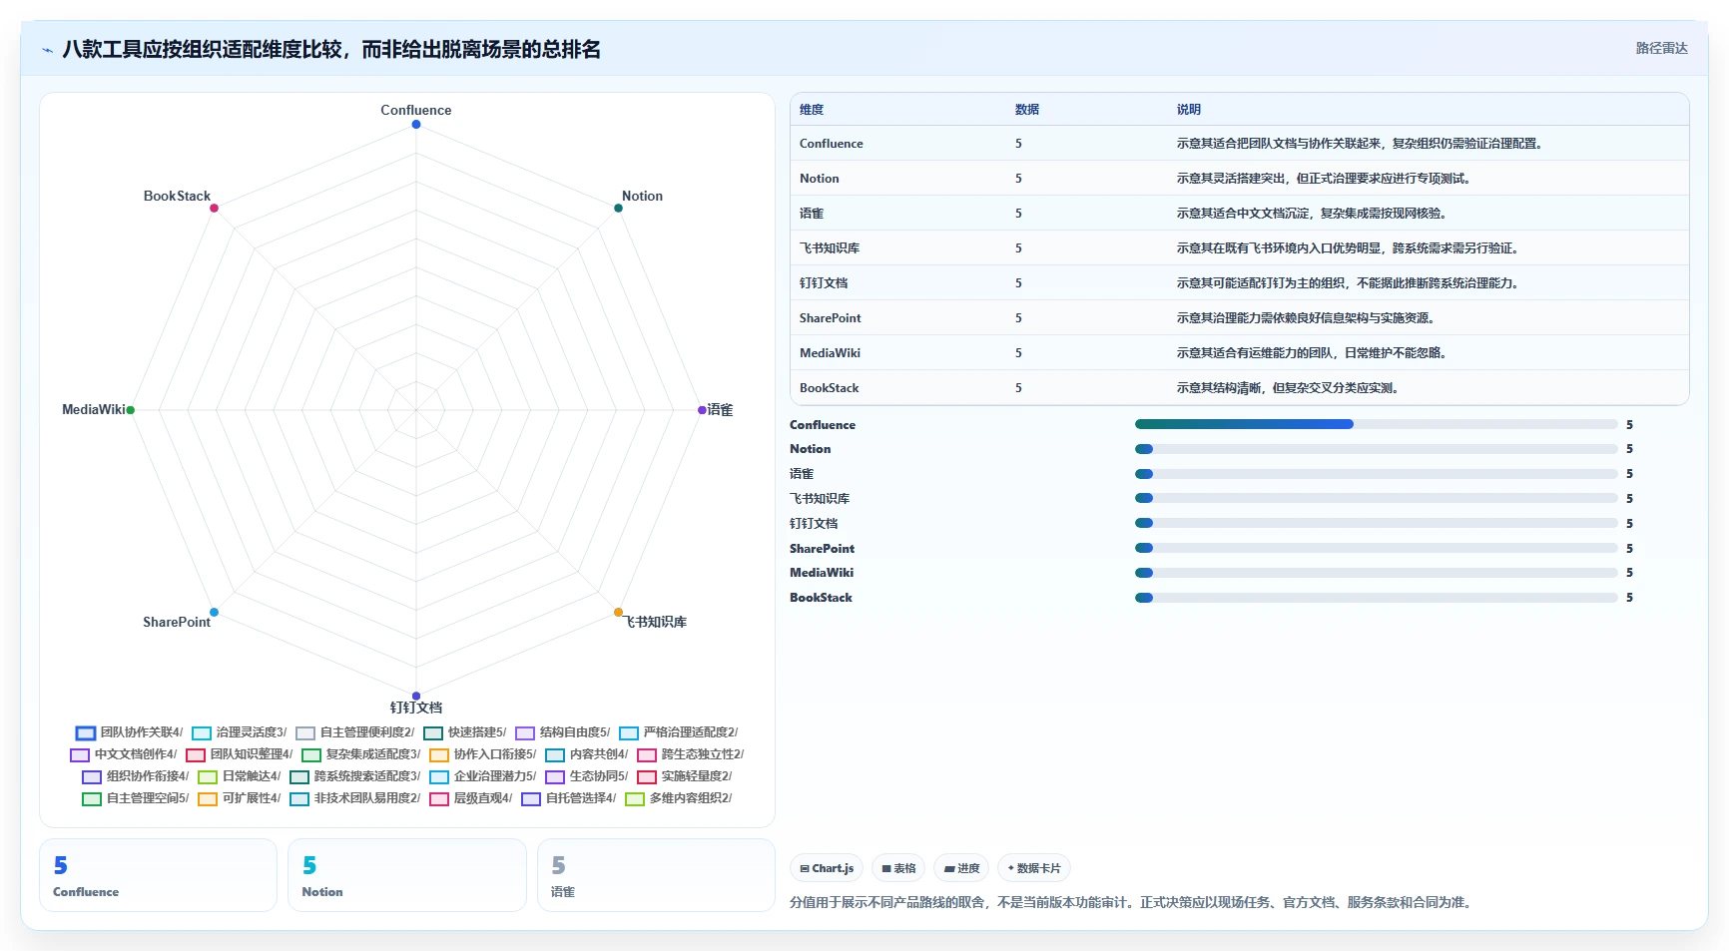1729x951 pixels.
Task: Click the 语雀 progress bar
Action: click(1376, 474)
